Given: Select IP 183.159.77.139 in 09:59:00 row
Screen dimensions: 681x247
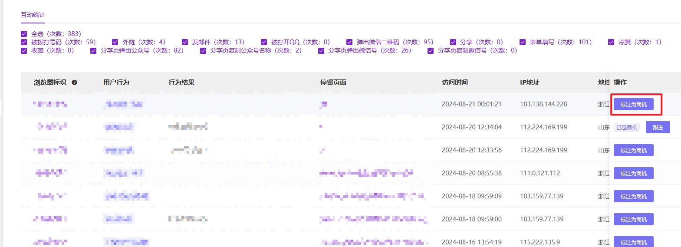Looking at the screenshot, I should (x=542, y=219).
